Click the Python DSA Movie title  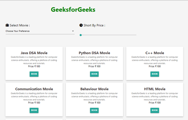(94, 53)
